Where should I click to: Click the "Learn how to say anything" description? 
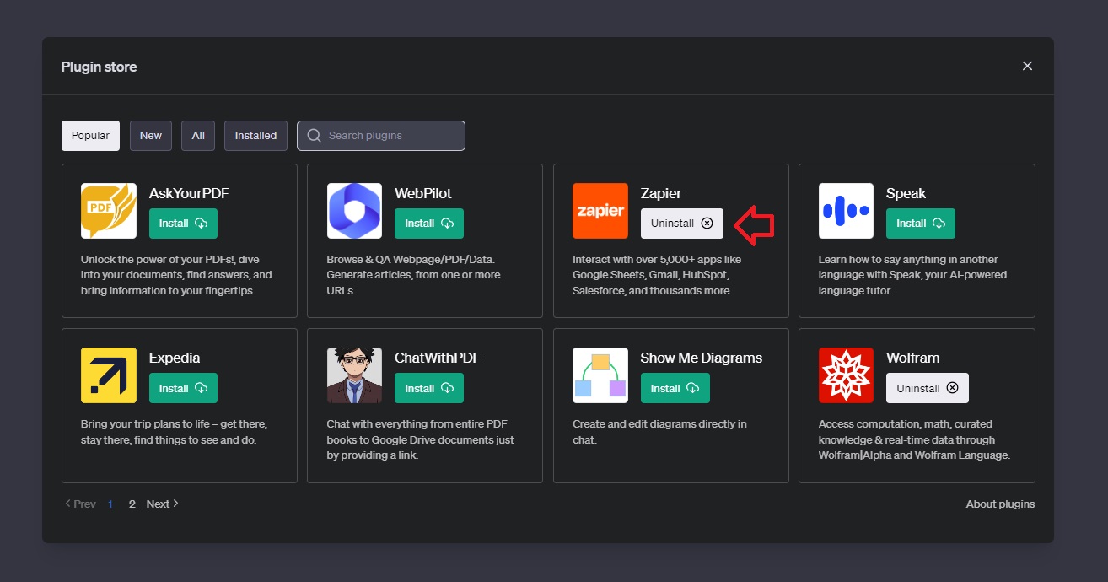[913, 275]
